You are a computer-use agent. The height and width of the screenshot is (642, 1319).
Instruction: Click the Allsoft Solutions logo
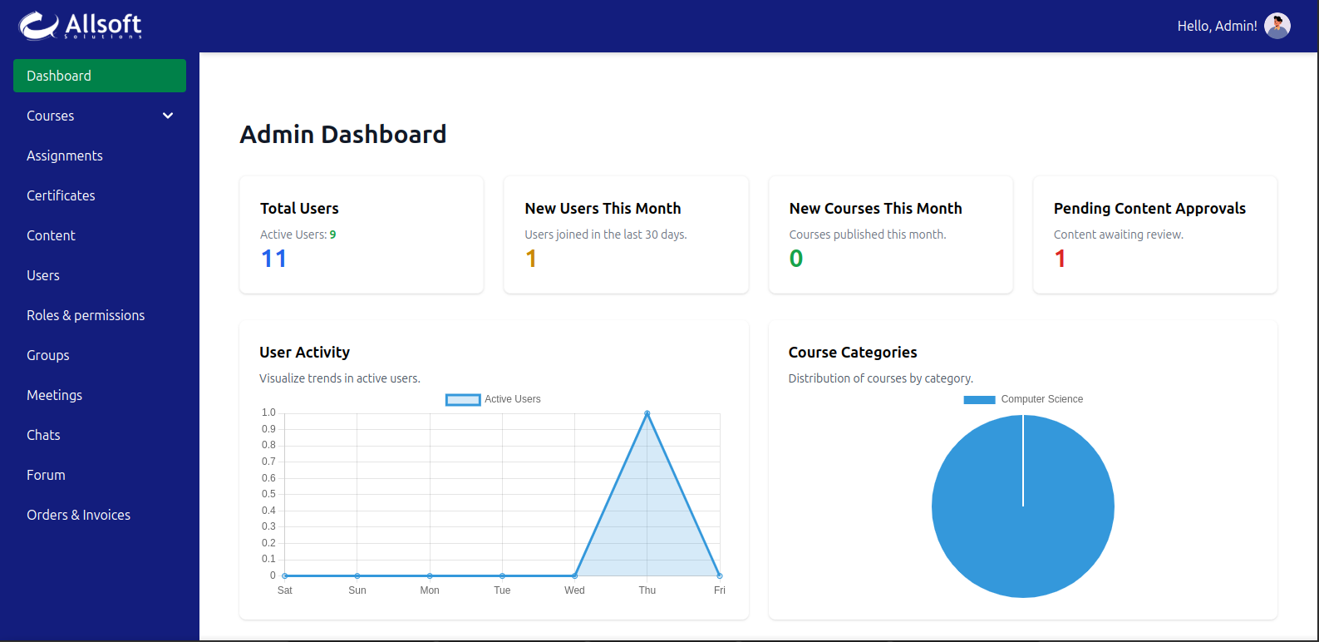[80, 26]
